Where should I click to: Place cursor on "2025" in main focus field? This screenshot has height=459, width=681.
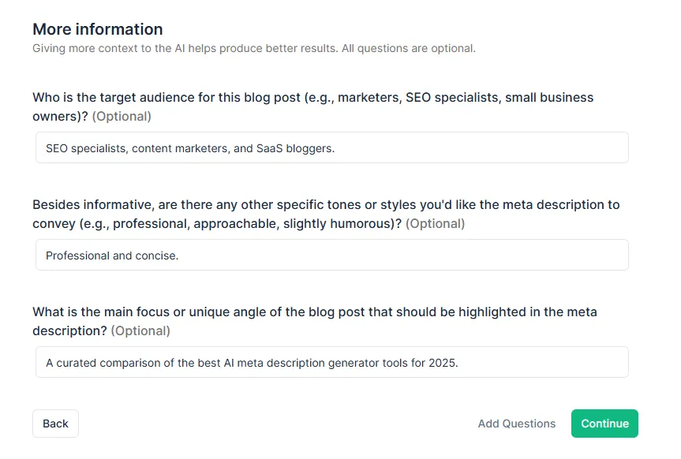point(443,363)
